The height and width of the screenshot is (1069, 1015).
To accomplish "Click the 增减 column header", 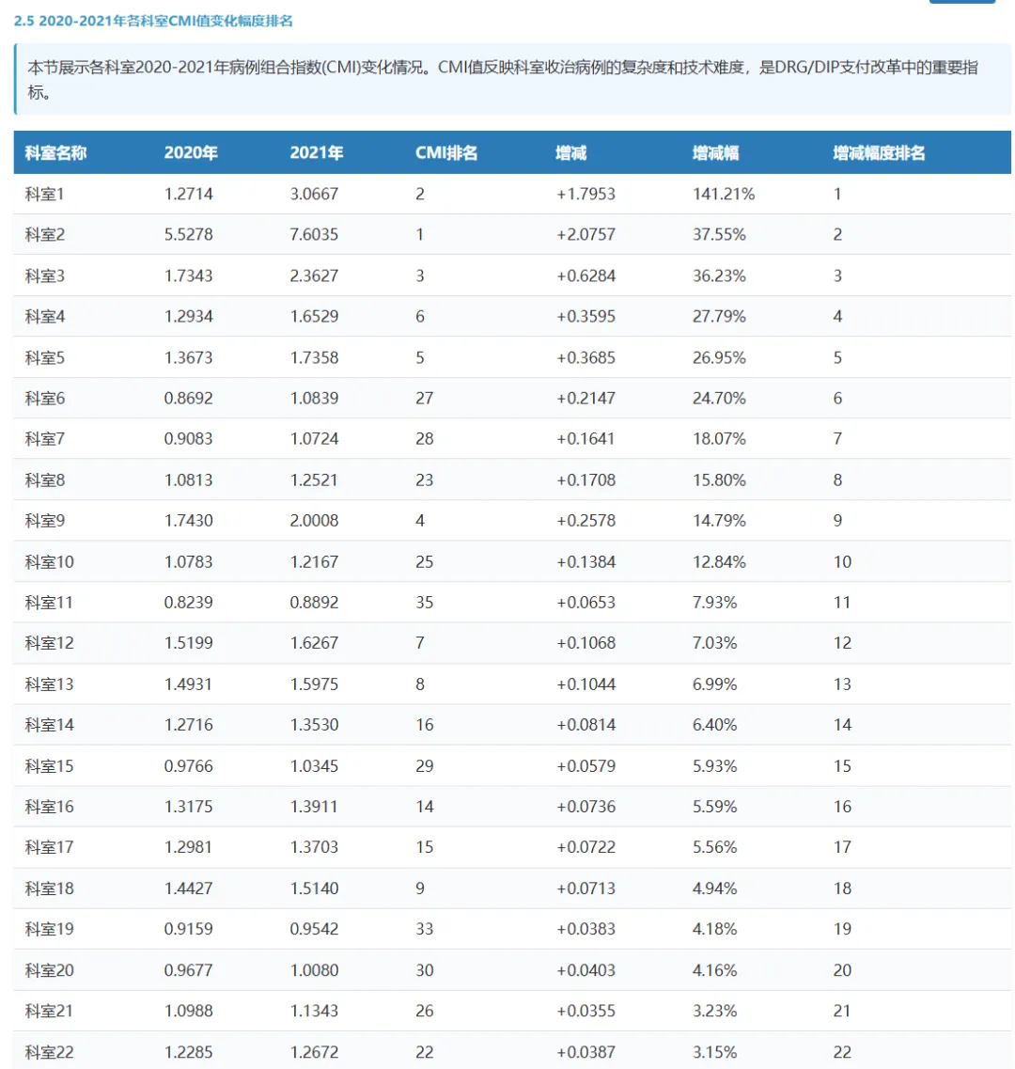I will point(571,152).
